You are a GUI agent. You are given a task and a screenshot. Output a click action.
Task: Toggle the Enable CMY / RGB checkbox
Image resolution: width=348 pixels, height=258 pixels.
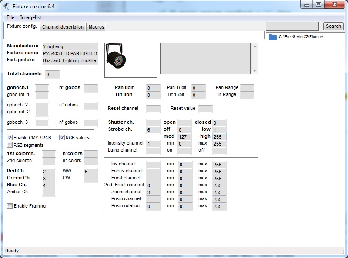(10, 138)
